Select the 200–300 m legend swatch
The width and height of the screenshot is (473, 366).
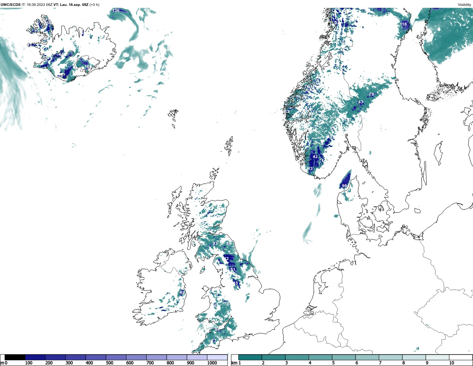55,358
